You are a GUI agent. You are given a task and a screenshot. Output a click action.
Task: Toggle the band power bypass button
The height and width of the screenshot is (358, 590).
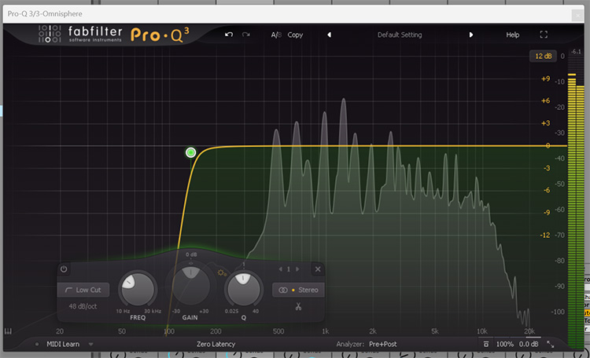point(64,269)
